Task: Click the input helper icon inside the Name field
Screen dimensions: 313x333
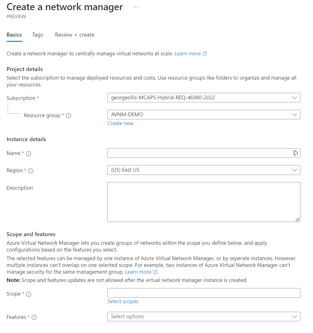Action: (295, 153)
